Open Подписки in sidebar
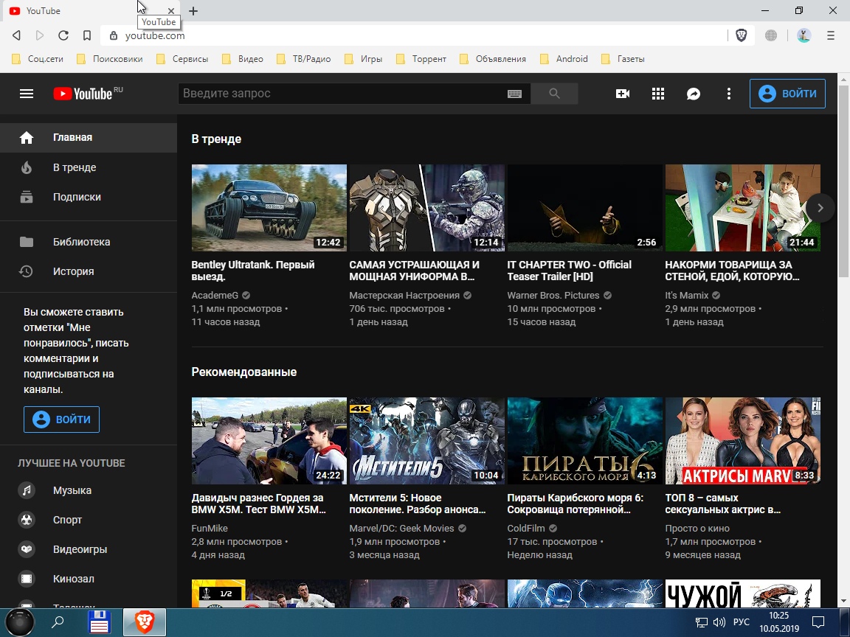This screenshot has height=637, width=850. click(x=89, y=197)
